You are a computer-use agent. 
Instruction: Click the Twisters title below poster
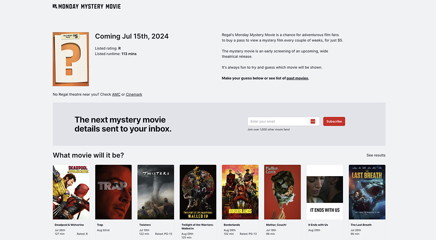pos(145,225)
